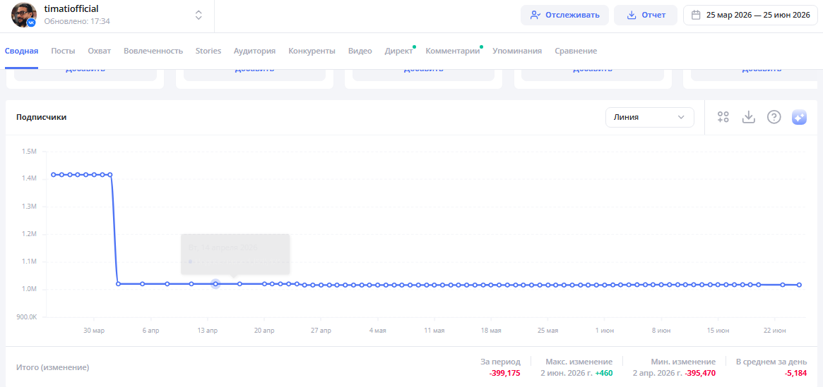The height and width of the screenshot is (387, 823).
Task: Open the Аудитория tab
Action: point(254,51)
